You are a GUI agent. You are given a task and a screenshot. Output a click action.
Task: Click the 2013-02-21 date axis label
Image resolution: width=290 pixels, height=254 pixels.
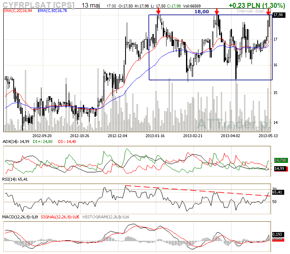(x=193, y=136)
